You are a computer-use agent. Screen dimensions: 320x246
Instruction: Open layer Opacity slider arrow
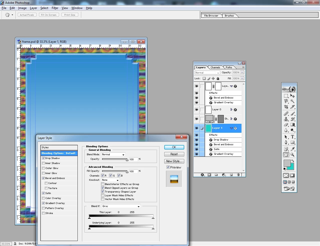pos(242,72)
